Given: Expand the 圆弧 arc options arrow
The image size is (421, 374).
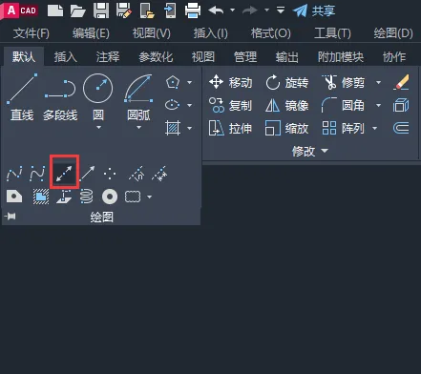Looking at the screenshot, I should point(138,128).
